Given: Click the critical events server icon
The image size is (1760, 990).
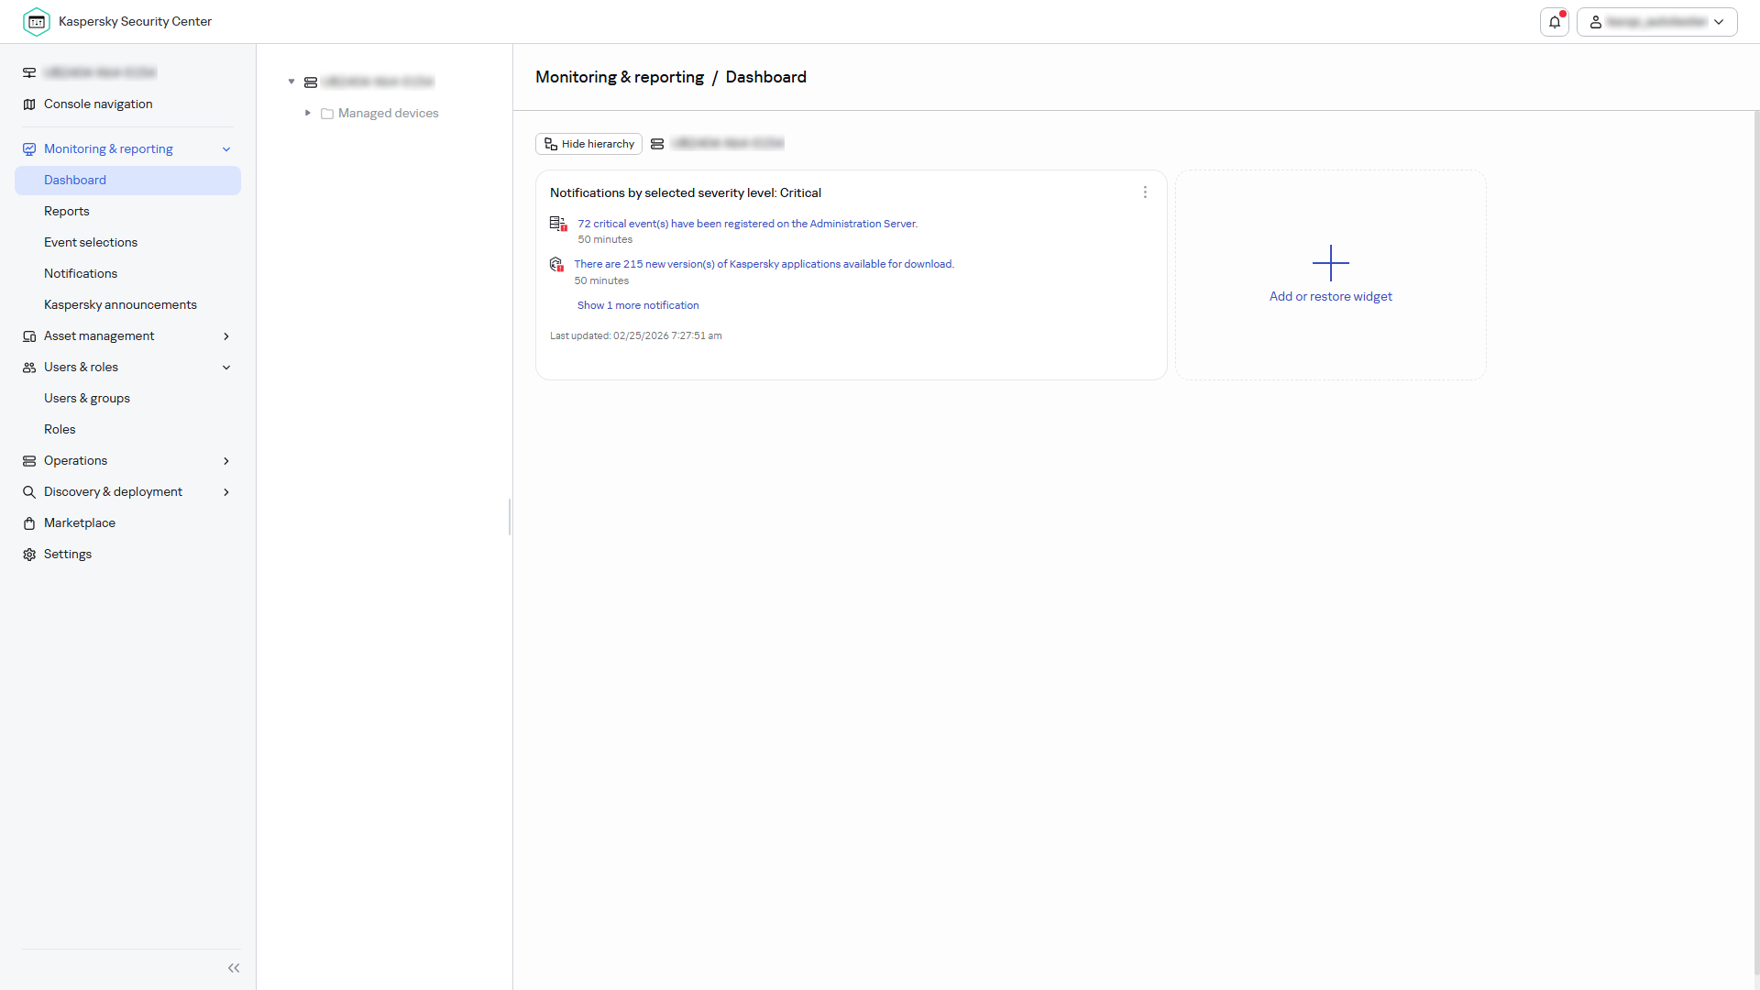Looking at the screenshot, I should pos(558,224).
